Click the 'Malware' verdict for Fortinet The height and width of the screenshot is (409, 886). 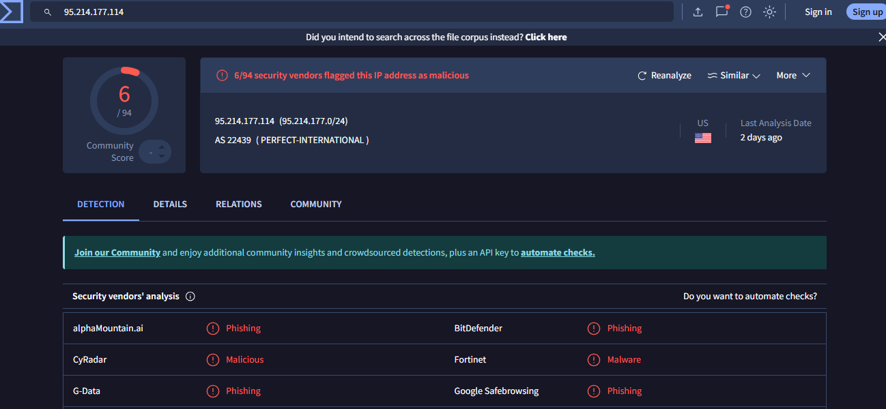(x=624, y=360)
